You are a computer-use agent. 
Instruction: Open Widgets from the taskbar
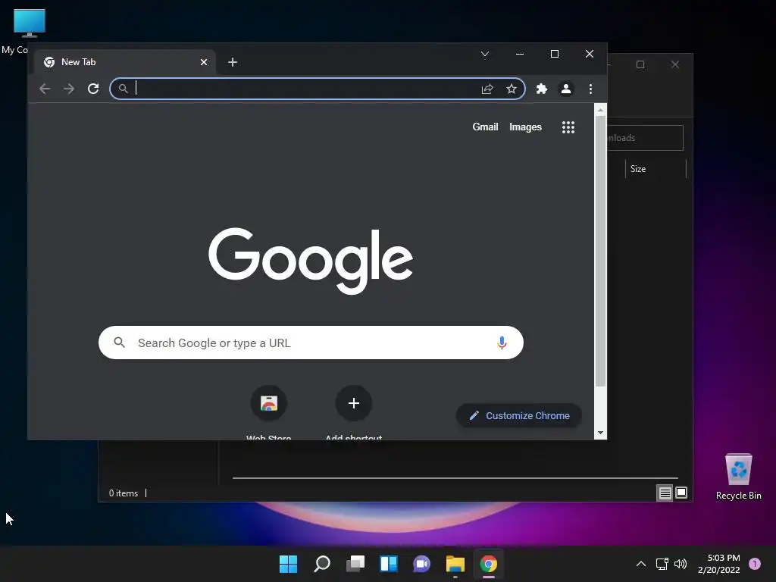pyautogui.click(x=389, y=564)
